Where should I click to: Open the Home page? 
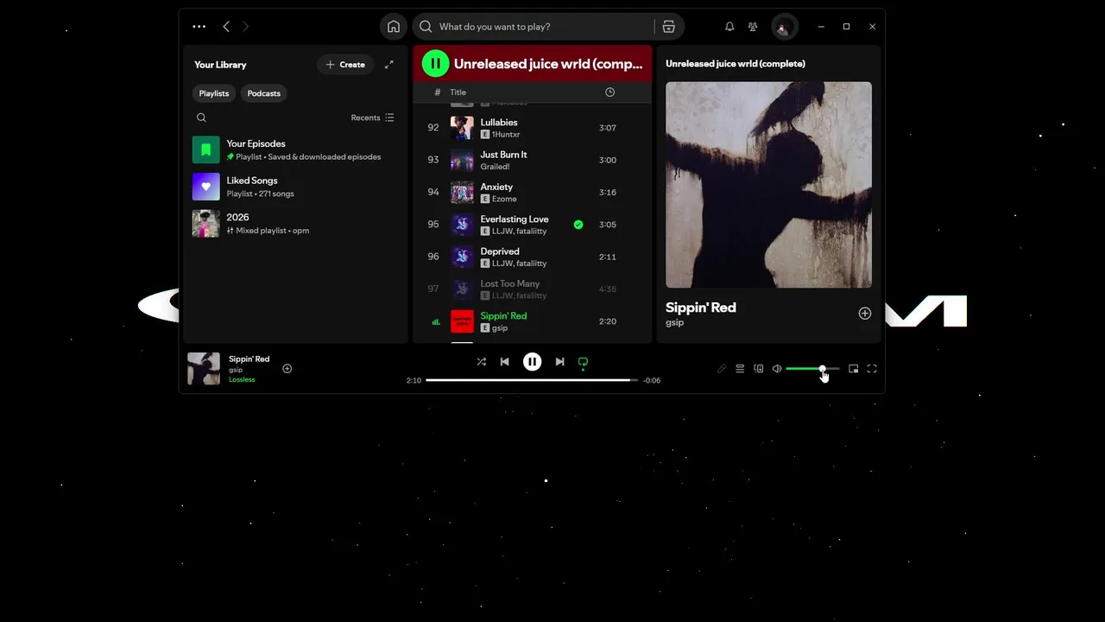[394, 27]
